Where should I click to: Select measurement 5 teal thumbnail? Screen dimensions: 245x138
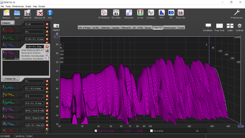(11, 88)
